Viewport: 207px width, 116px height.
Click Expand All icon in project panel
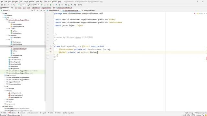(x=35, y=10)
